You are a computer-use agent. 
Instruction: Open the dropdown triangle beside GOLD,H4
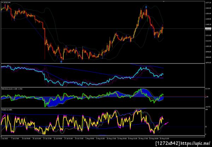click(x=2, y=2)
